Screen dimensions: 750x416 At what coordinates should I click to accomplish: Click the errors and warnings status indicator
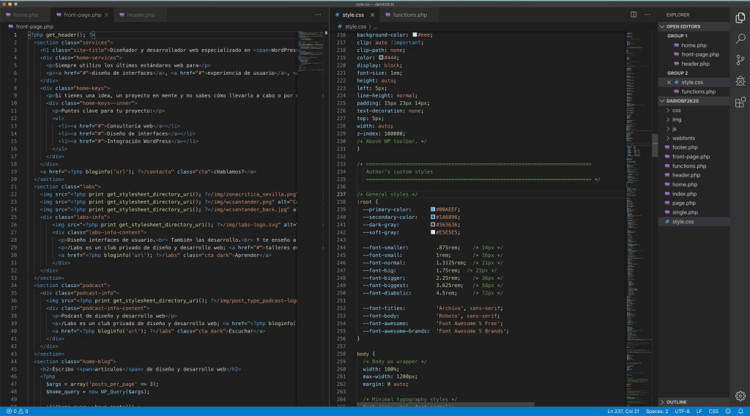[18, 411]
